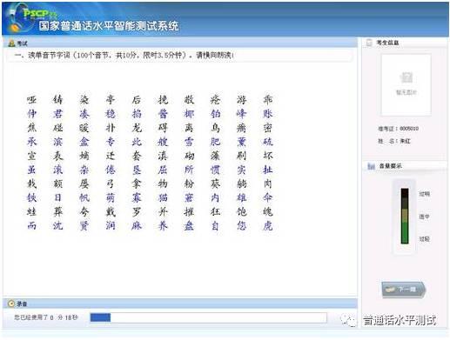
Task: Click the arrow icon on 下一题 button
Action: [390, 290]
